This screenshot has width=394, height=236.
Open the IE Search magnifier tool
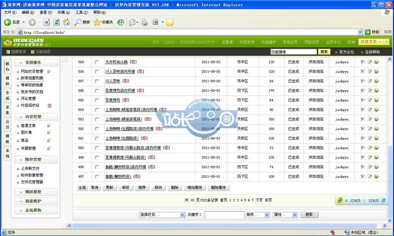[x=77, y=22]
